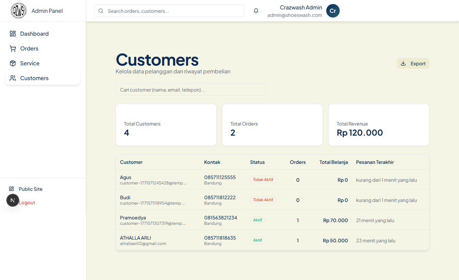Click the Public Site grid icon
459x280 pixels.
pyautogui.click(x=11, y=189)
